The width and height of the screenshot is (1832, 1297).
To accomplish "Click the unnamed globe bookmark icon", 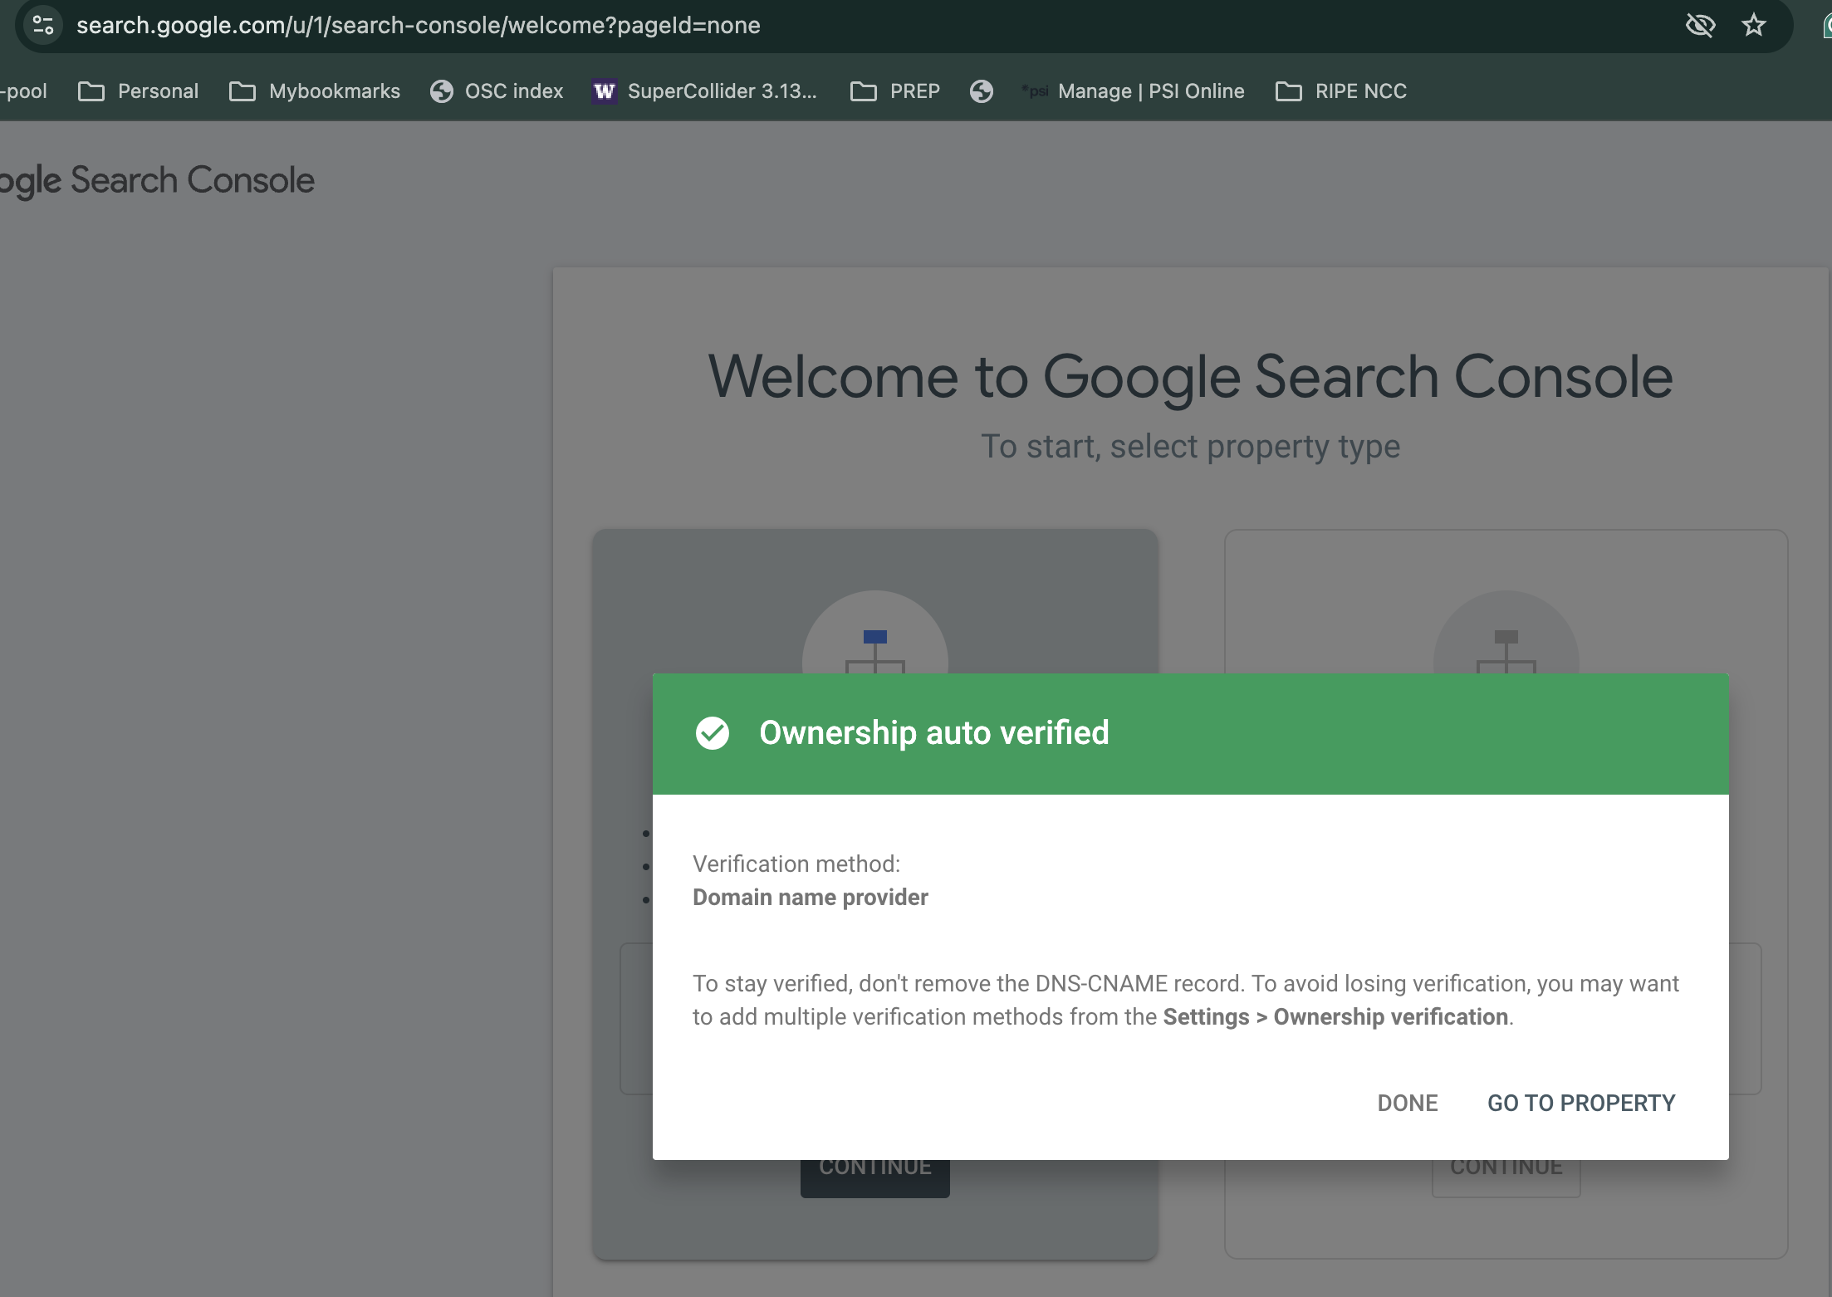I will pos(982,91).
